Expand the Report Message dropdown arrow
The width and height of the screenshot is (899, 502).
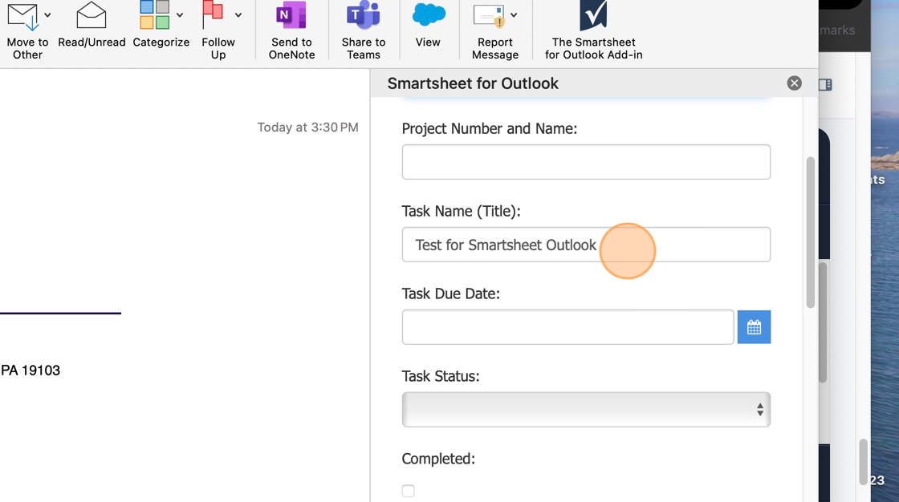coord(514,15)
